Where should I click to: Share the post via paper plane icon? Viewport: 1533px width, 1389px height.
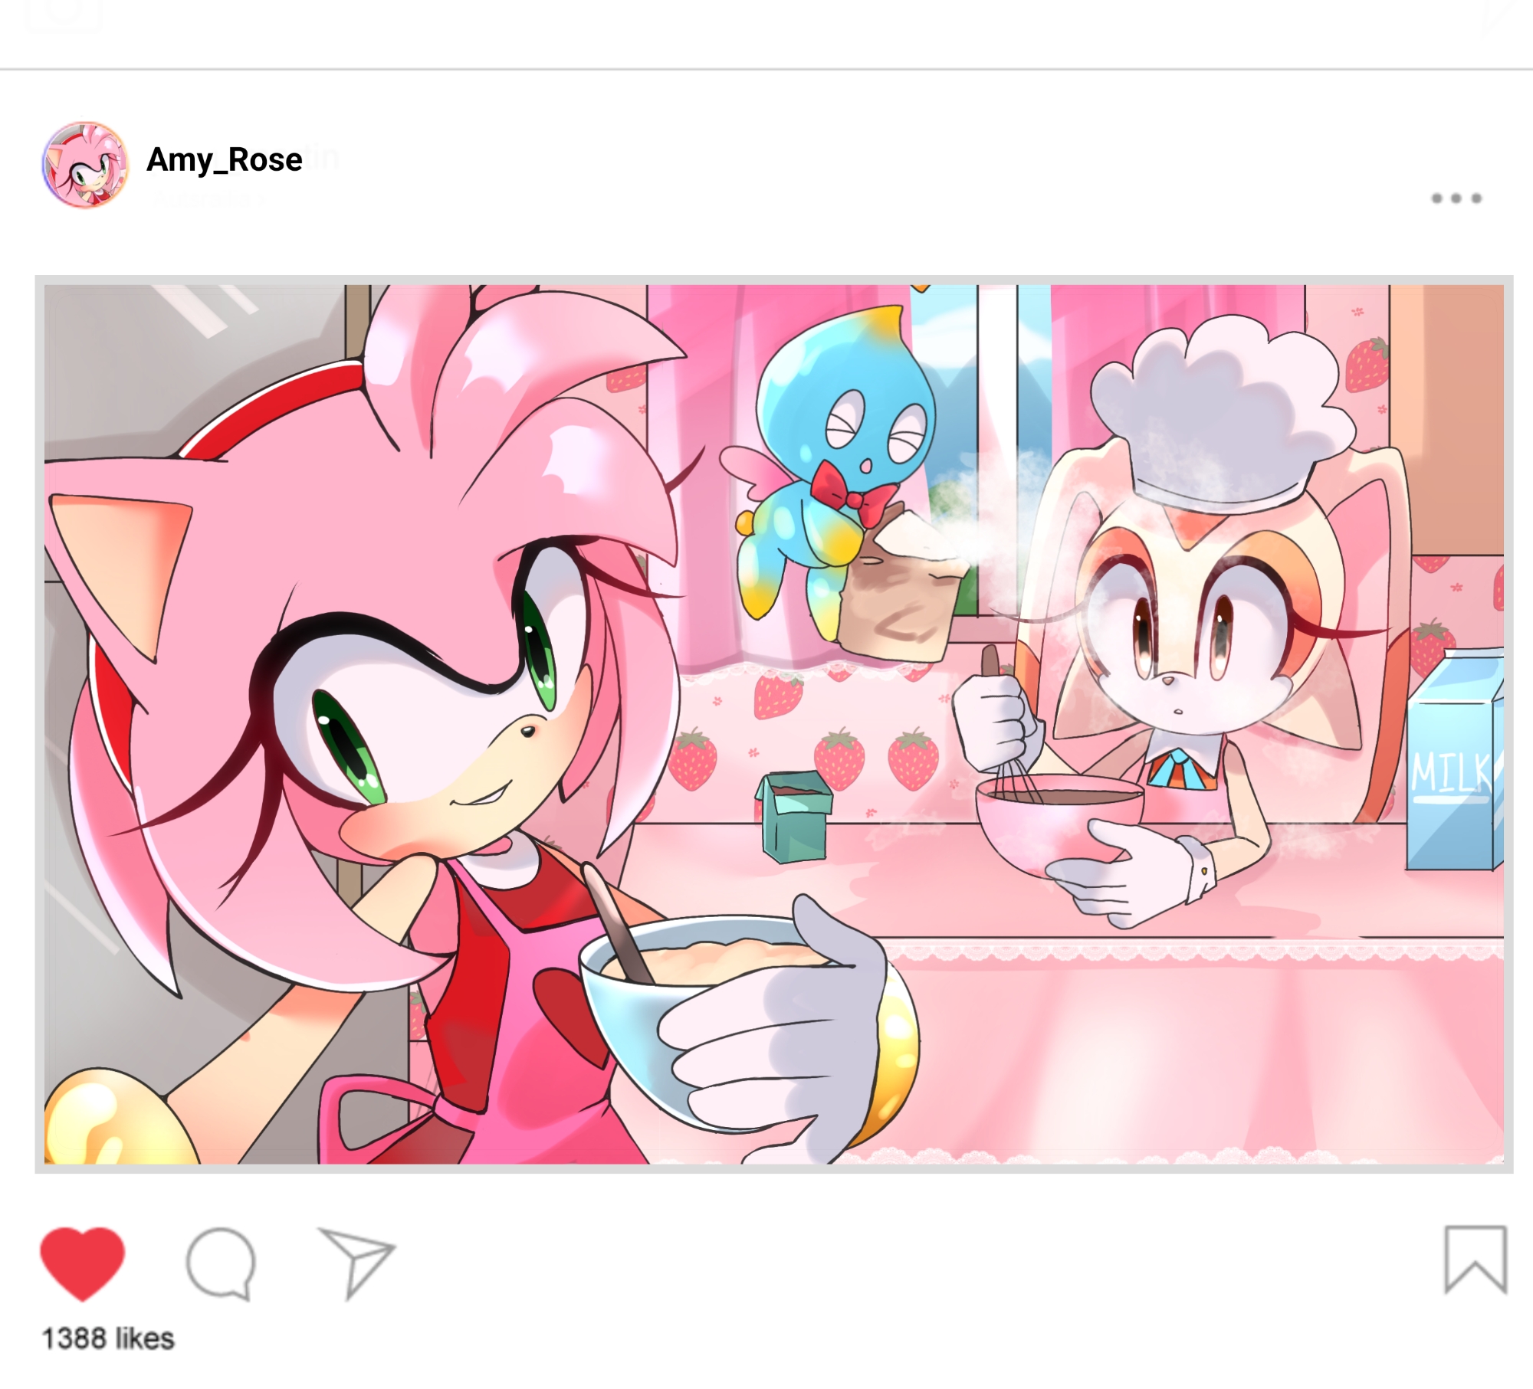[356, 1263]
